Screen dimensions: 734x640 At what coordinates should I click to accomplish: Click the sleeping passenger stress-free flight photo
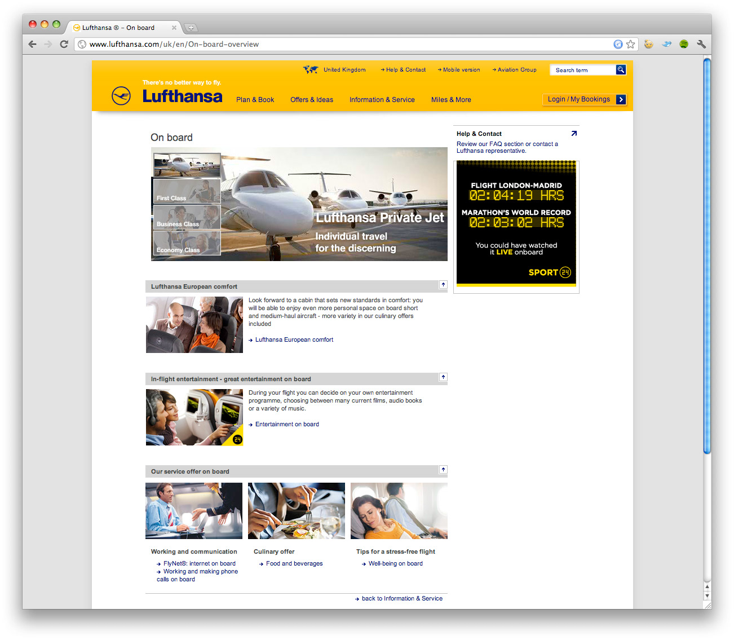(x=399, y=511)
